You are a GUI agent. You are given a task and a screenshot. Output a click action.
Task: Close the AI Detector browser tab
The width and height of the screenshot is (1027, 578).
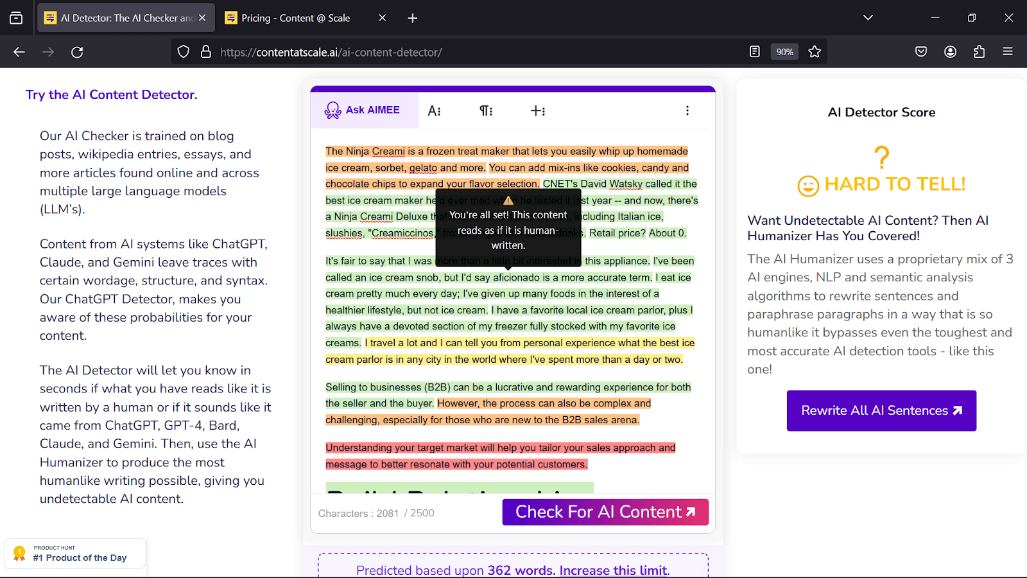pyautogui.click(x=202, y=18)
